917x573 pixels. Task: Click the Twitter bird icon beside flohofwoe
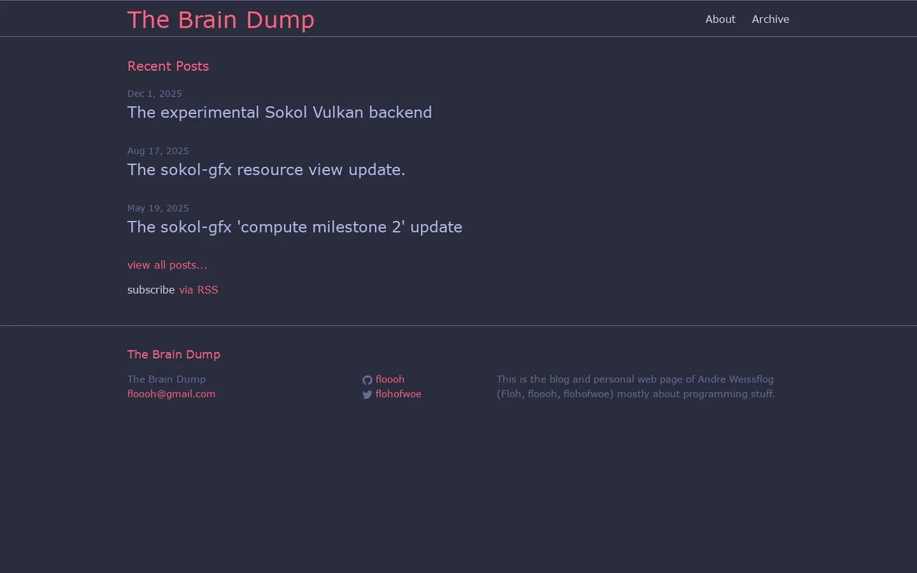pos(367,395)
